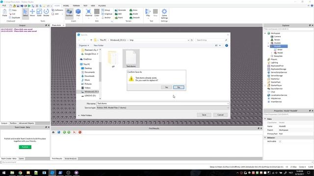Click the refresh icon in address bar

[192, 40]
